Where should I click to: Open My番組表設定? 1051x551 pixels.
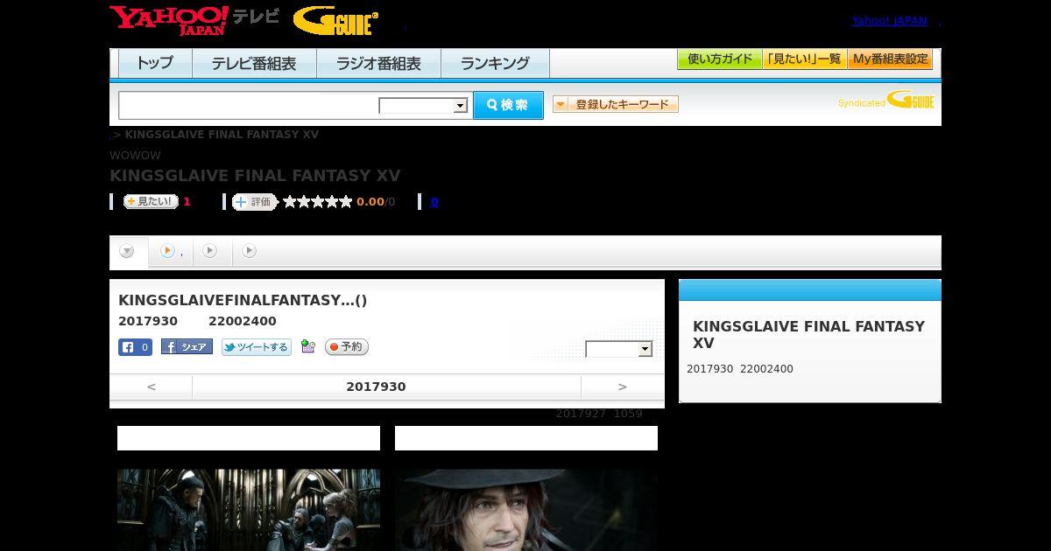890,59
